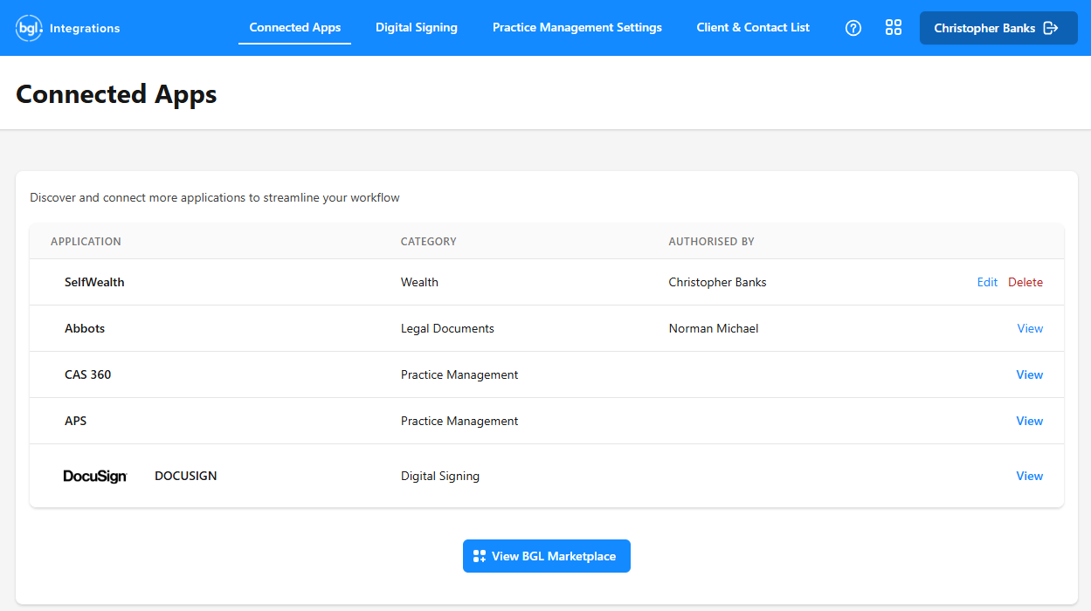1091x611 pixels.
Task: Click the BGL logo icon
Action: pyautogui.click(x=30, y=28)
